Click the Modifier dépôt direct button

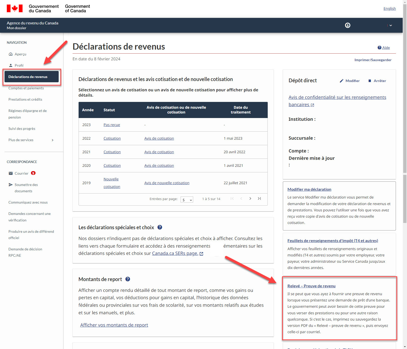(350, 81)
